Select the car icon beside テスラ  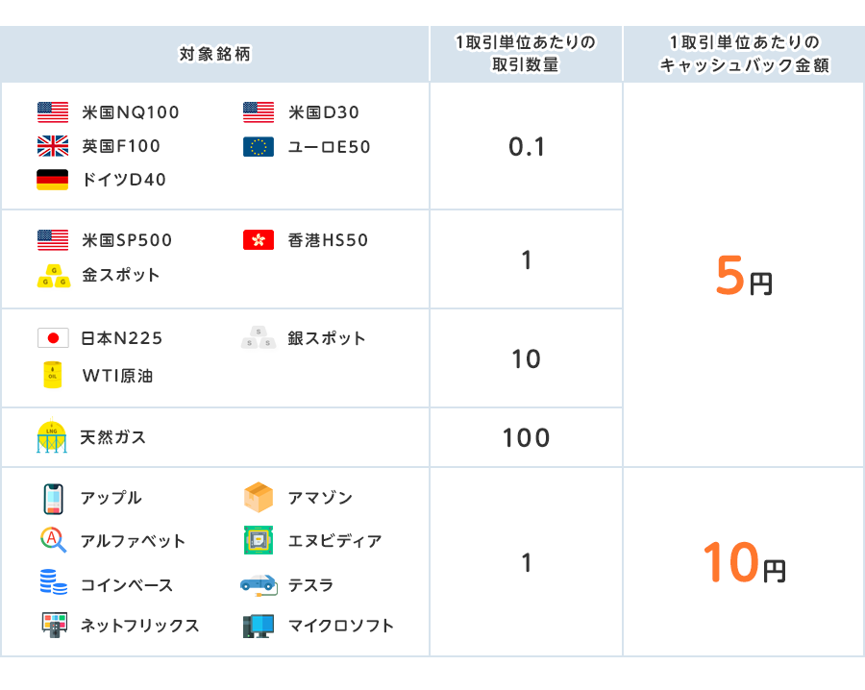click(x=257, y=583)
